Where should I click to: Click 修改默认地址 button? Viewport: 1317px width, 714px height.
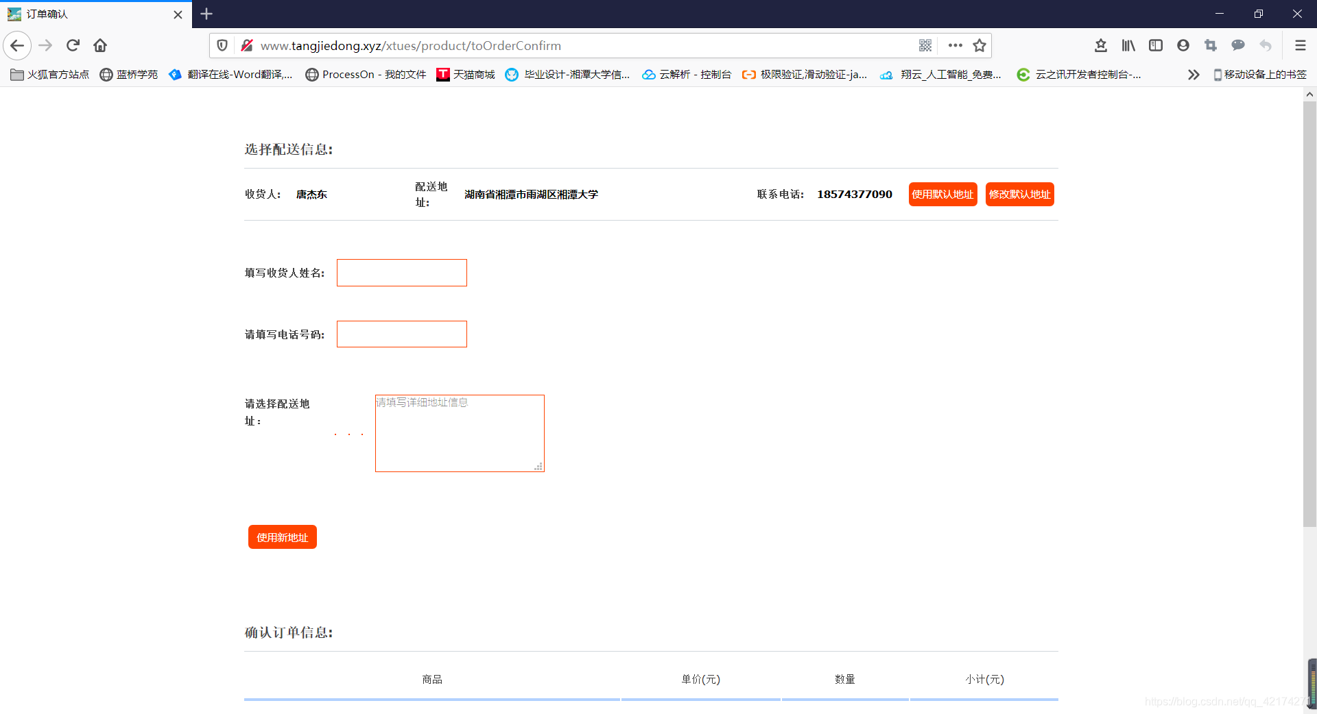(1020, 195)
